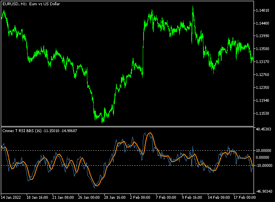This screenshot has width=275, height=202.
Task: Click the 9 Feb 16:00 time label
Action: [192, 198]
